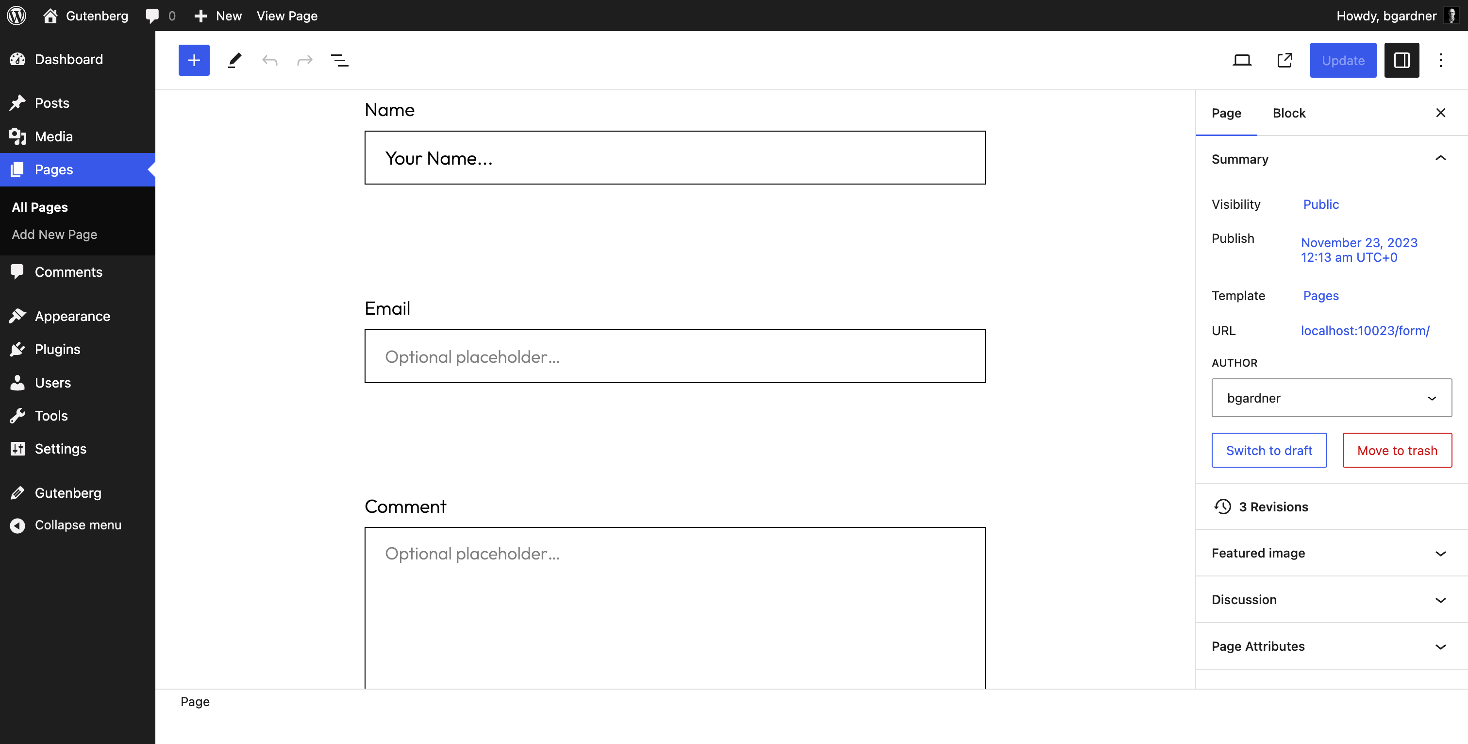Open the editor options three-dot menu
This screenshot has width=1468, height=744.
point(1441,60)
